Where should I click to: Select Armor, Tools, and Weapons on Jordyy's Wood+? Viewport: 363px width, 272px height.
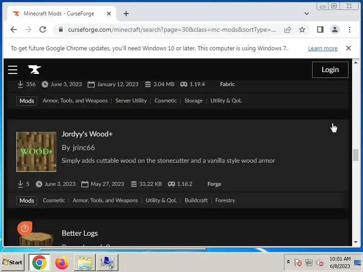(x=105, y=200)
